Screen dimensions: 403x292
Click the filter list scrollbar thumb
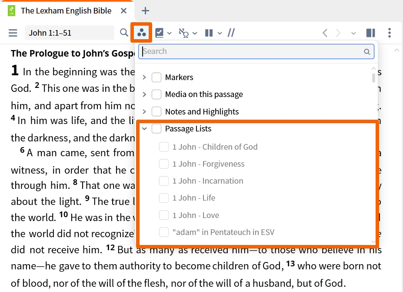[373, 78]
